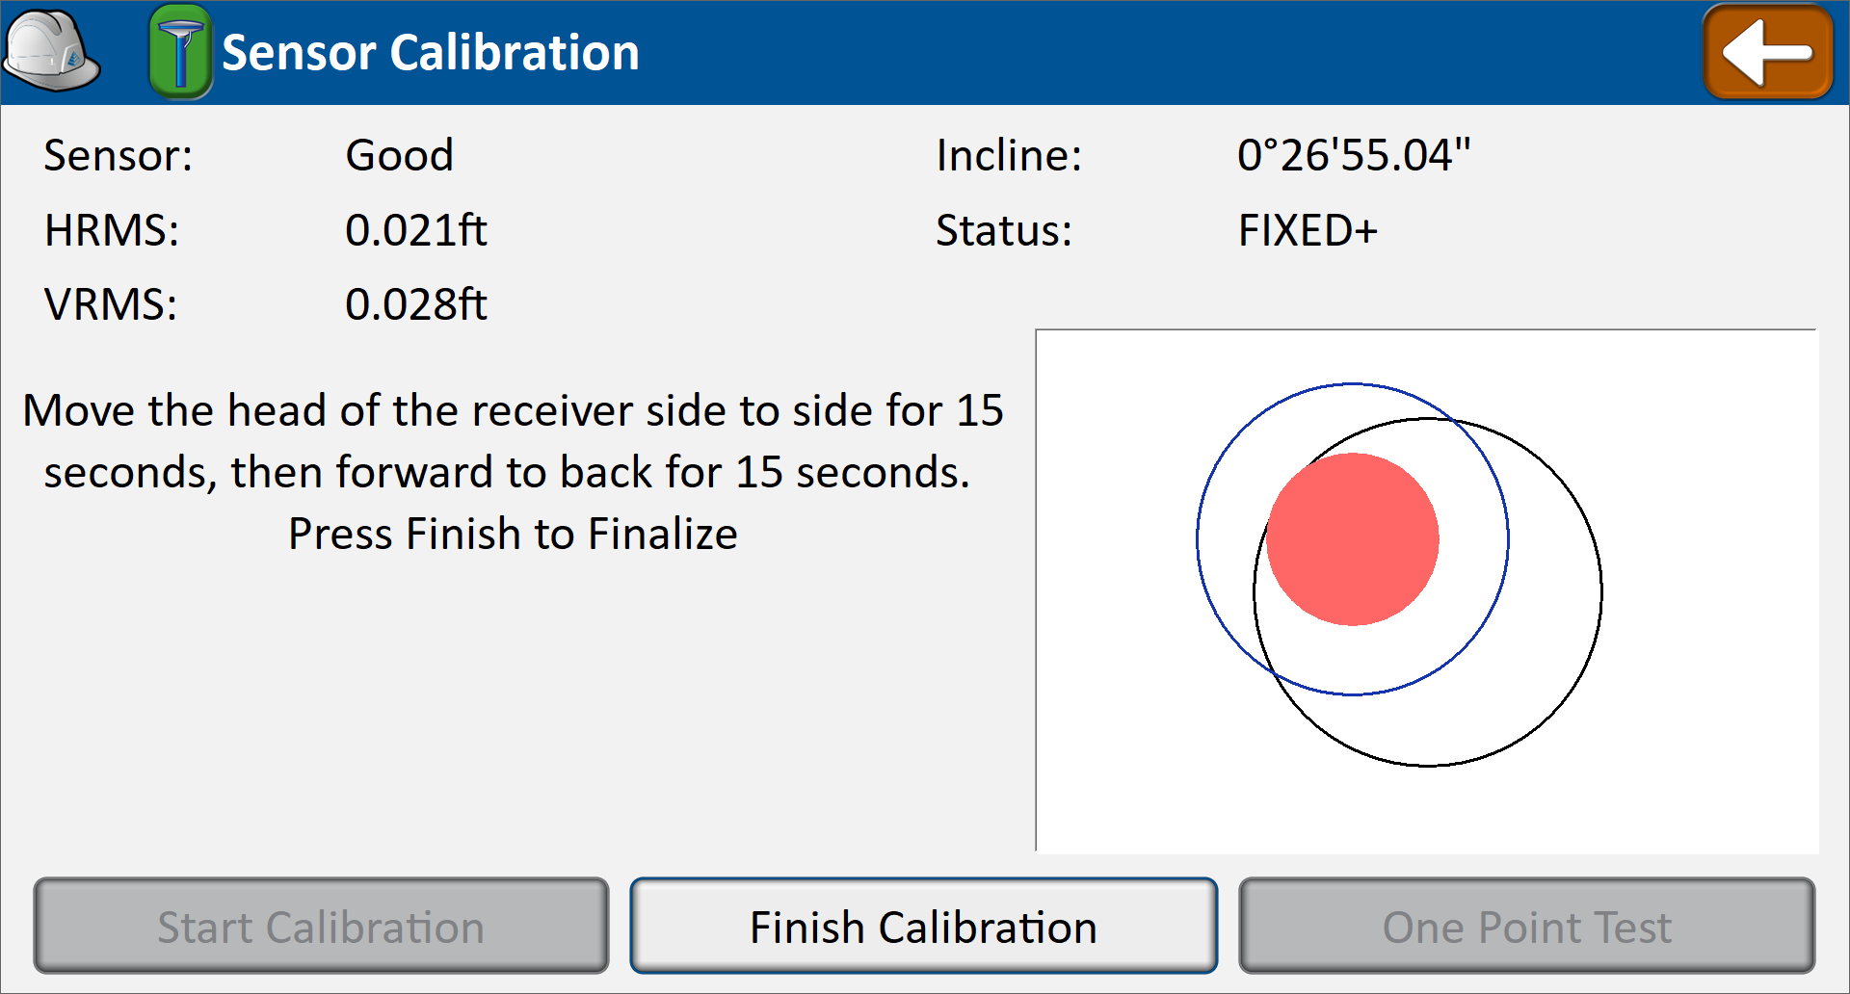Click the hard hat icon
This screenshot has height=994, width=1850.
(52, 51)
